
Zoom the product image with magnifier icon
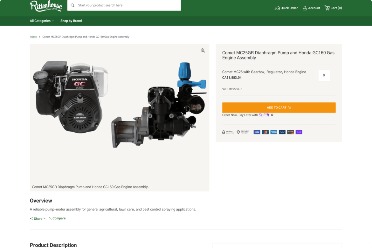click(203, 51)
